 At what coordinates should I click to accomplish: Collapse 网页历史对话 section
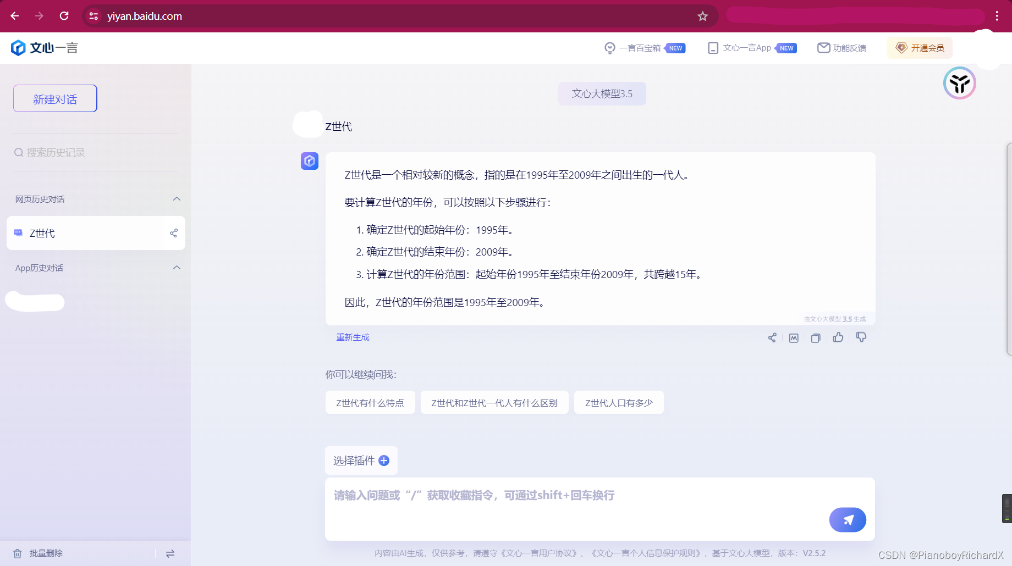pos(177,199)
